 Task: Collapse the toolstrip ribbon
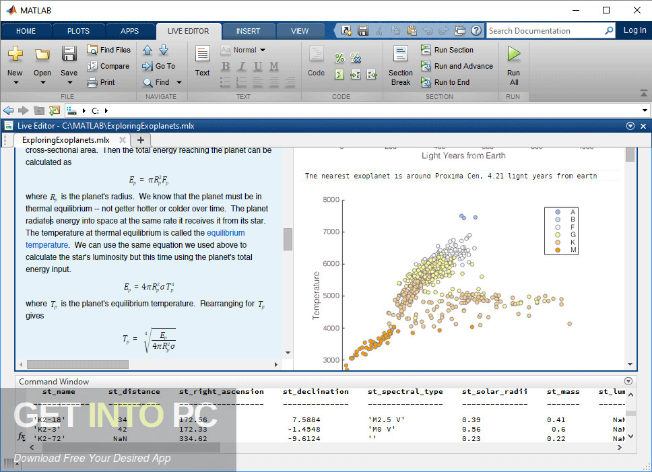pos(644,93)
